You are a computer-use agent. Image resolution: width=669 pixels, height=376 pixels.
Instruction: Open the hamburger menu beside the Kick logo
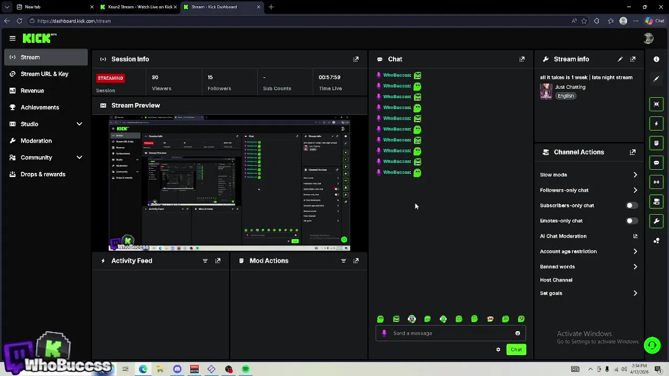[13, 38]
